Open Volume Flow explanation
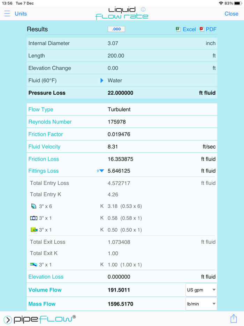The width and height of the screenshot is (244, 326). [x=45, y=290]
